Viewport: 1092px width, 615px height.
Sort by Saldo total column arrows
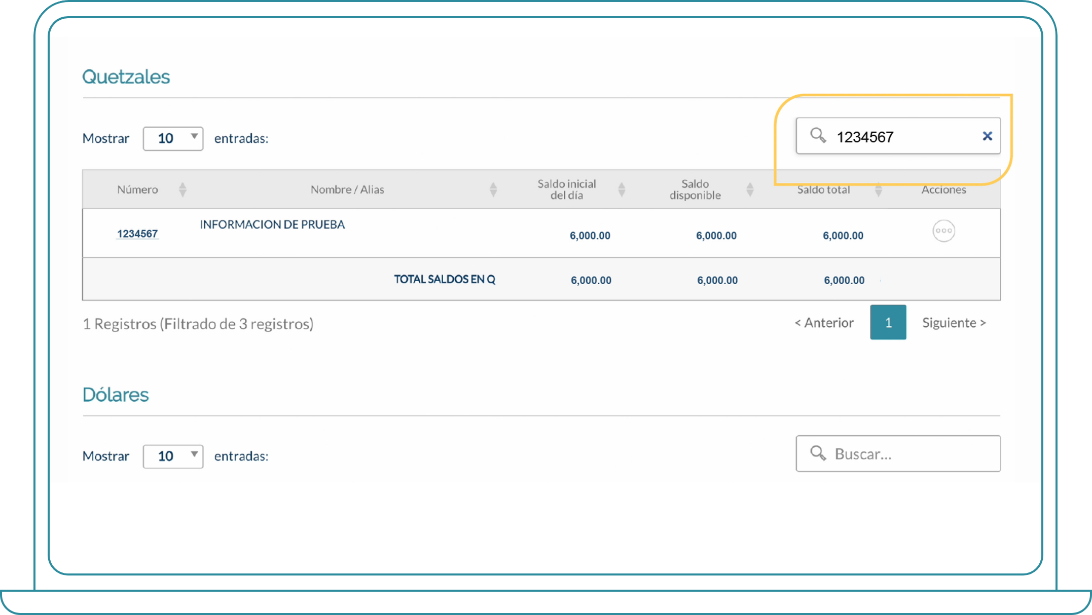pyautogui.click(x=878, y=189)
